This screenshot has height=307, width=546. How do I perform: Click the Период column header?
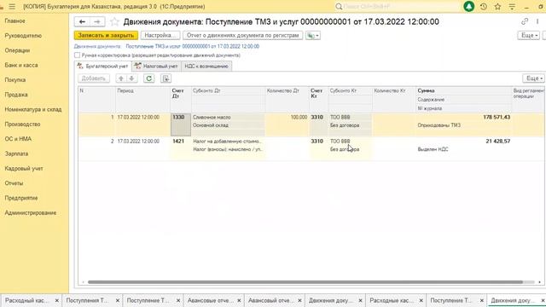pyautogui.click(x=142, y=99)
